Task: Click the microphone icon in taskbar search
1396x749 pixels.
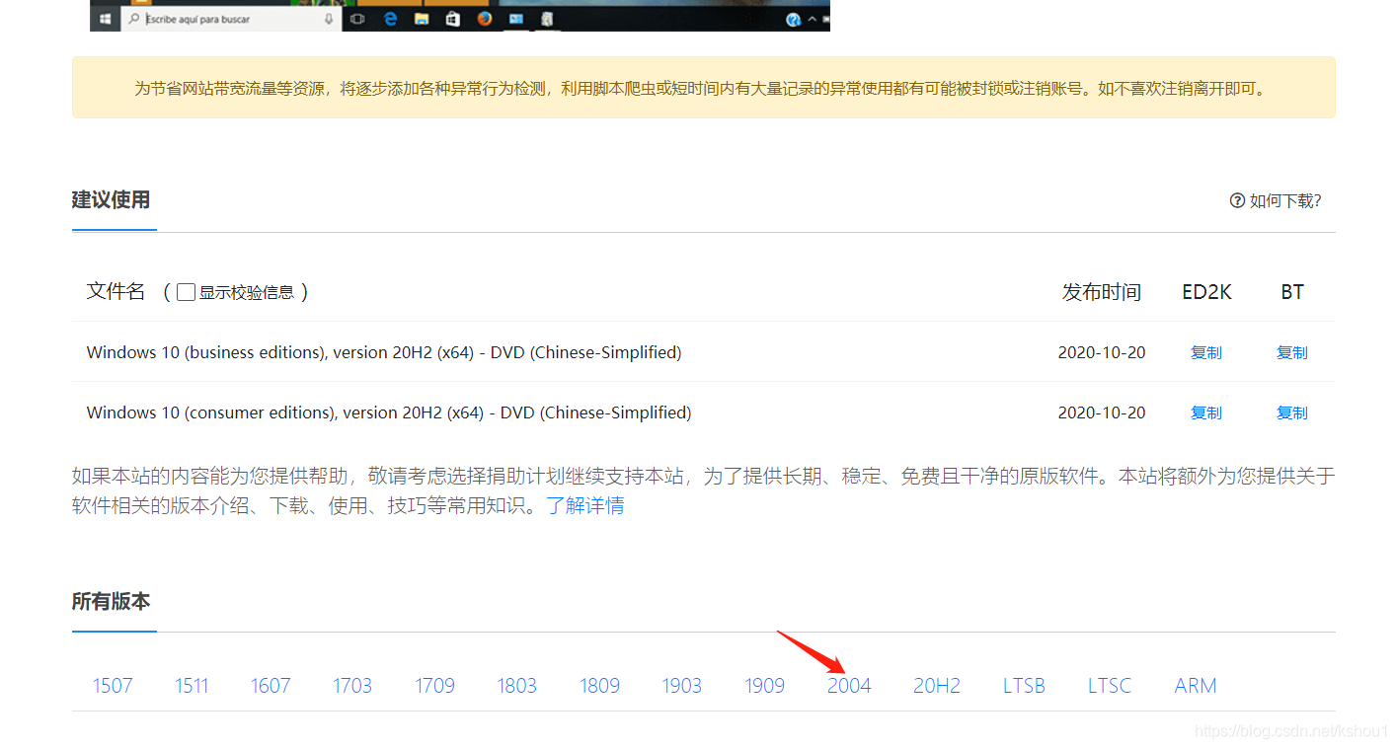Action: pyautogui.click(x=328, y=19)
